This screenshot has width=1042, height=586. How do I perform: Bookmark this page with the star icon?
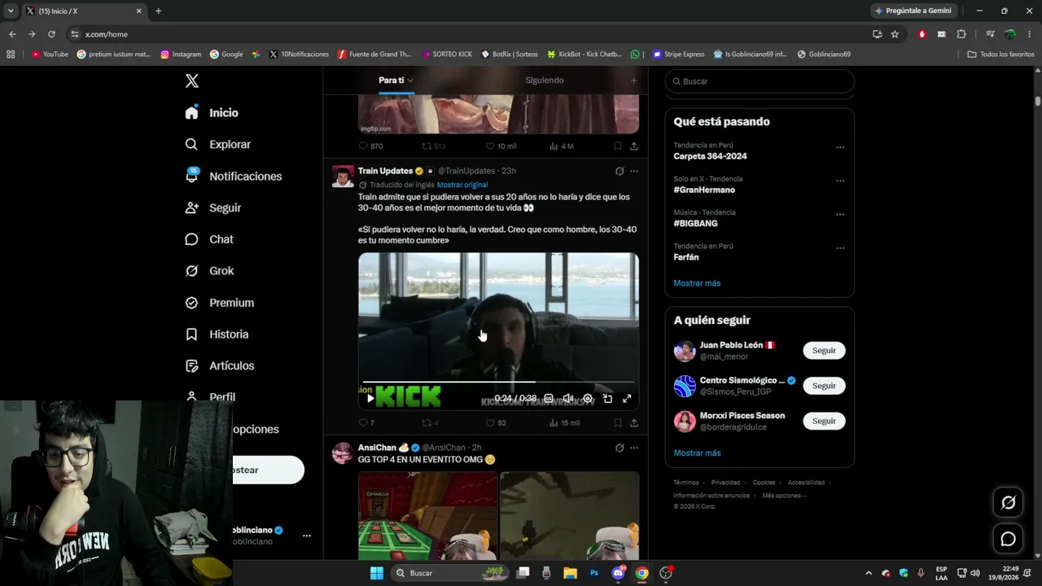[895, 34]
